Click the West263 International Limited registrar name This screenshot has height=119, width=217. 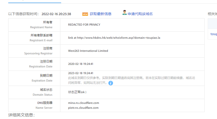point(88,51)
